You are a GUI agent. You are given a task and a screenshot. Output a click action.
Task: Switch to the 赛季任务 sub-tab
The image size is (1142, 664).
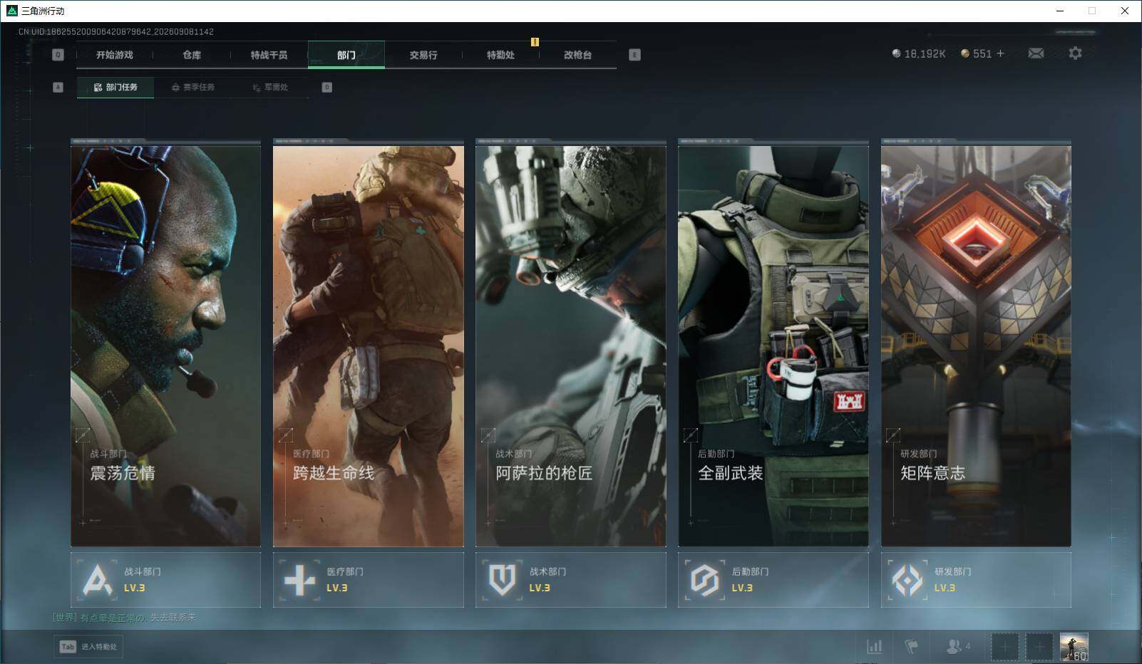click(x=192, y=87)
